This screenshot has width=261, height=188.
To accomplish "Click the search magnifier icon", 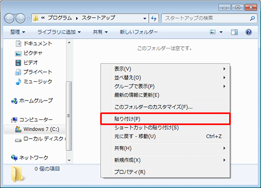I will (x=252, y=18).
